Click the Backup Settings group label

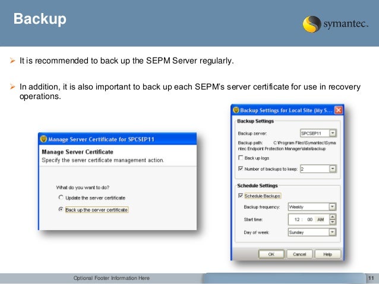point(255,121)
